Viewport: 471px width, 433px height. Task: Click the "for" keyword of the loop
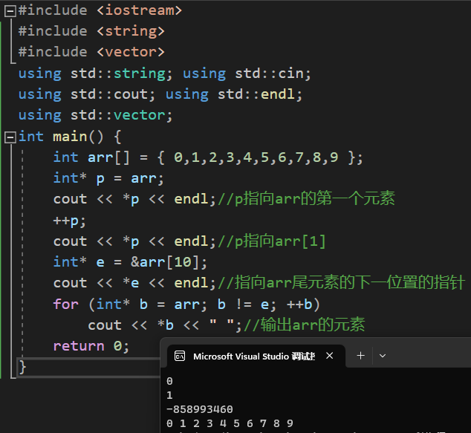click(65, 305)
